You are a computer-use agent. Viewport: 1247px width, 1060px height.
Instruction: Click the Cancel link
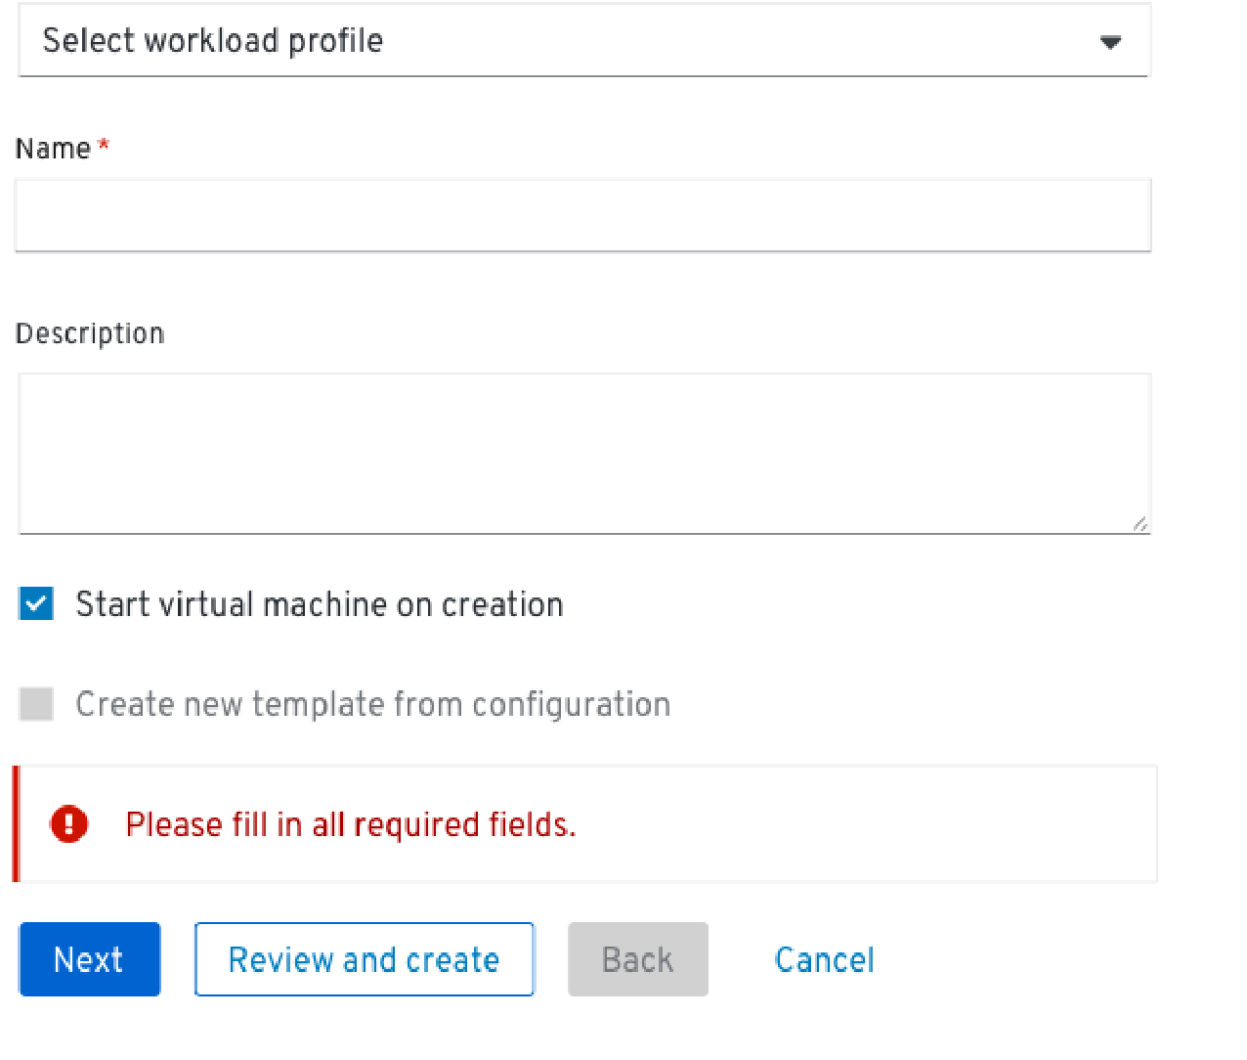[824, 960]
